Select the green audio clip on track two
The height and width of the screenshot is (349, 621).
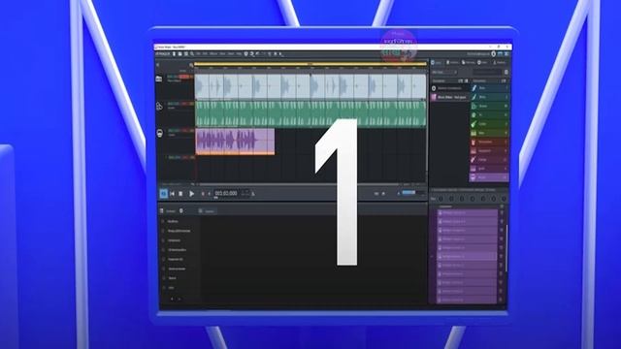coord(310,113)
